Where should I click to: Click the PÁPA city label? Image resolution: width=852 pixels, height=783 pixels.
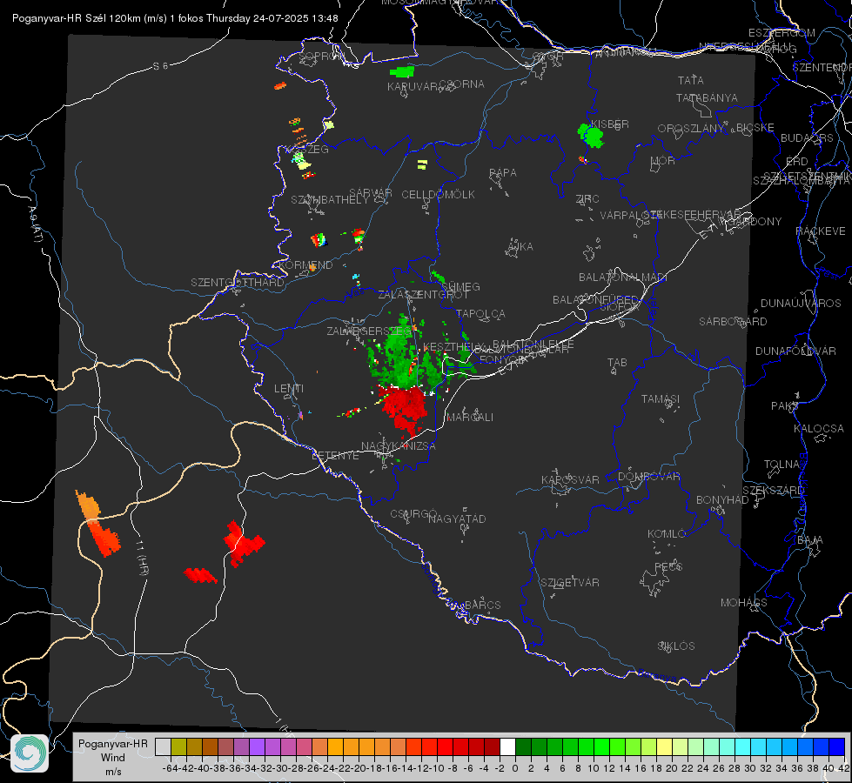(503, 173)
